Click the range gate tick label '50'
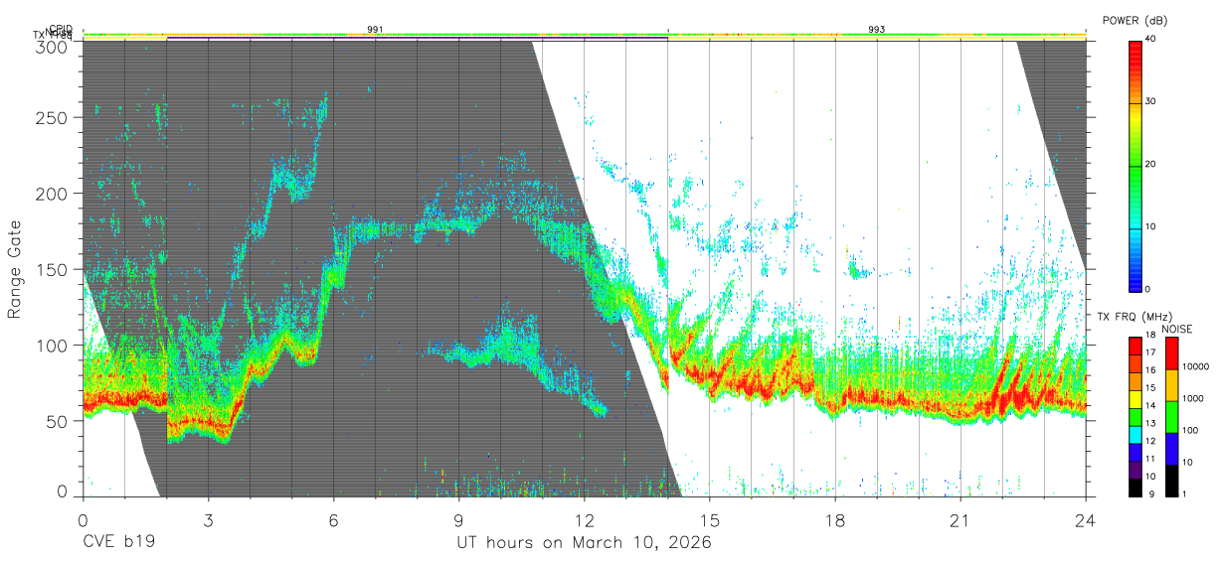The height and width of the screenshot is (563, 1221). 56,421
